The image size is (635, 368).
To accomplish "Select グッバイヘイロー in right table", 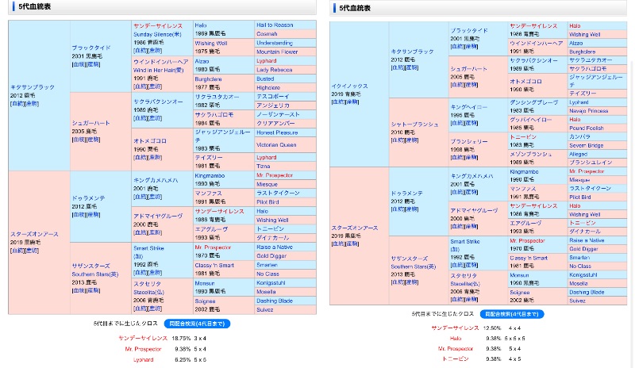I will 530,120.
